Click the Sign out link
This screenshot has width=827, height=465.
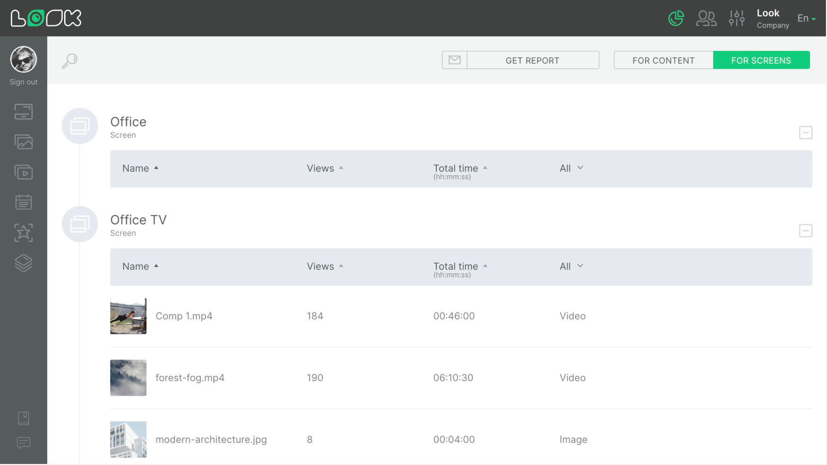[23, 82]
